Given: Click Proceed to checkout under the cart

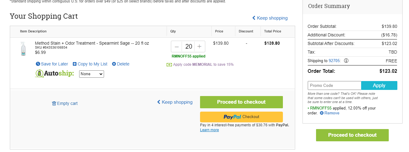Looking at the screenshot, I should tap(241, 102).
